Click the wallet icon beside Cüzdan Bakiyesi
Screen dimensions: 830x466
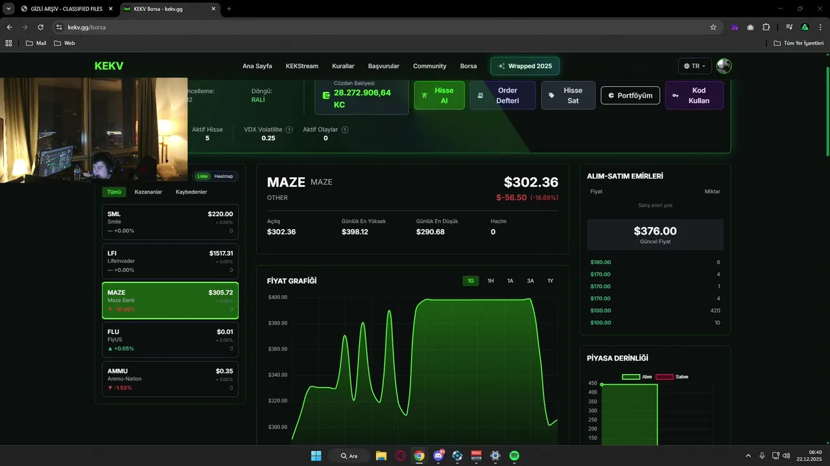(326, 96)
